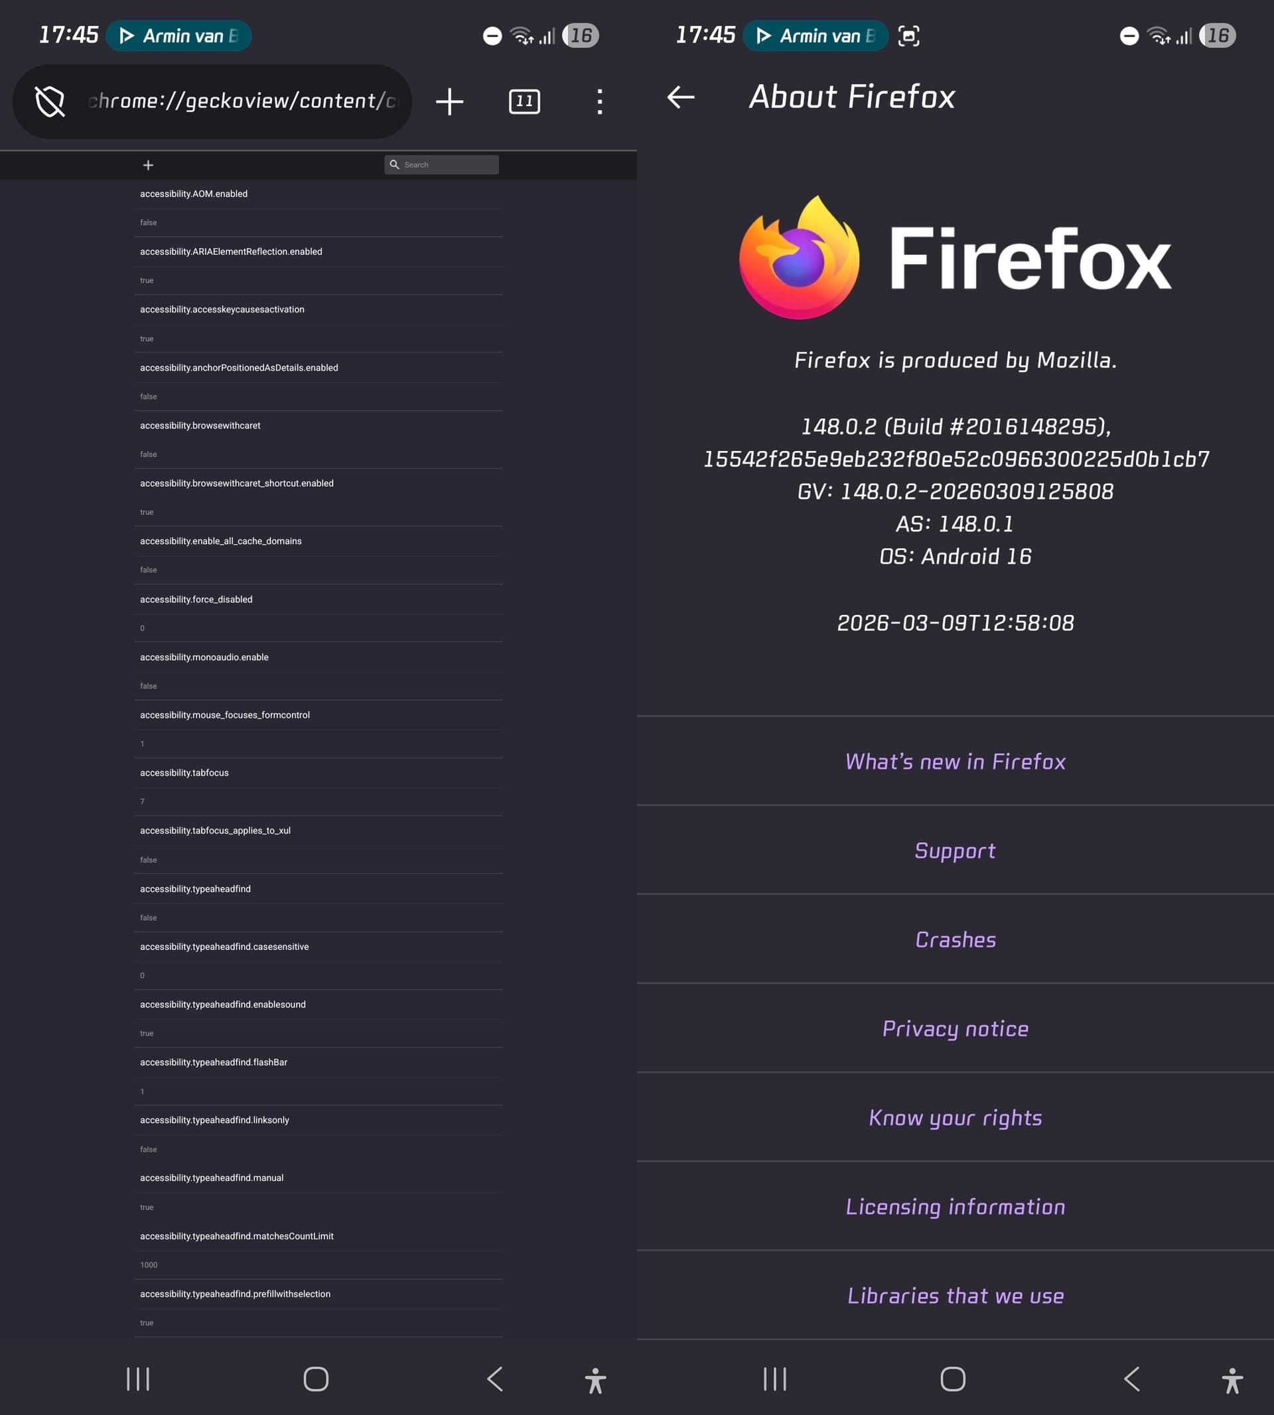This screenshot has width=1274, height=1415.
Task: Open the tab counter showing 11
Action: pyautogui.click(x=524, y=101)
